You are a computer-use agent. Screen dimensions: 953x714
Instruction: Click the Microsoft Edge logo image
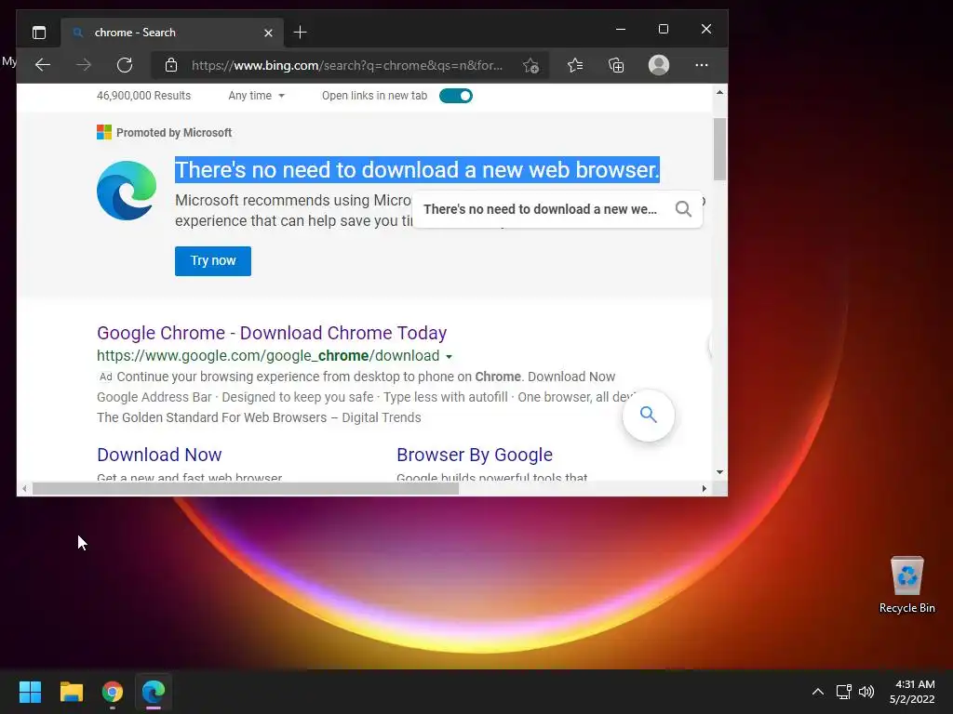point(127,190)
